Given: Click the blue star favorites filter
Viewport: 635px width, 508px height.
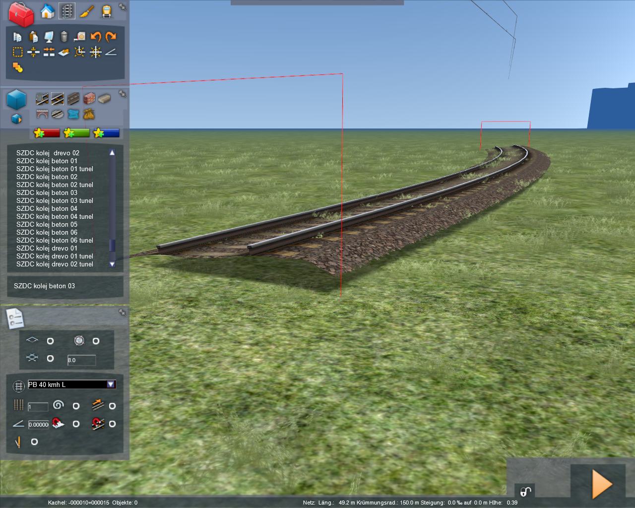Looking at the screenshot, I should click(106, 133).
